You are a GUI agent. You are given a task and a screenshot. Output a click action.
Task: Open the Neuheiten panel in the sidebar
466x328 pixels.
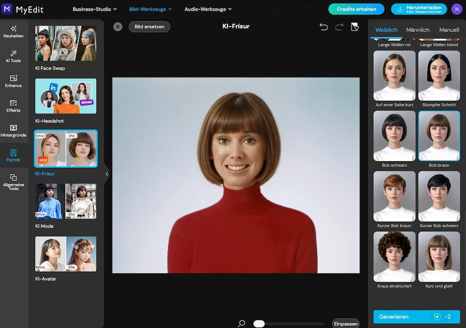point(13,32)
